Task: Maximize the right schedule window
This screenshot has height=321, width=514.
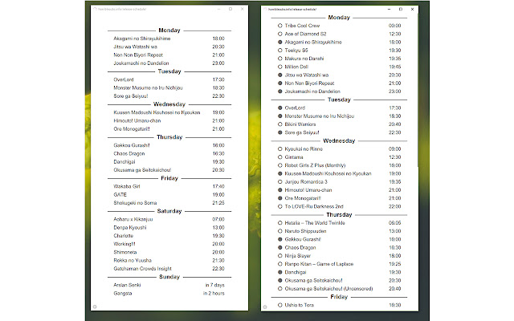Action: point(401,9)
